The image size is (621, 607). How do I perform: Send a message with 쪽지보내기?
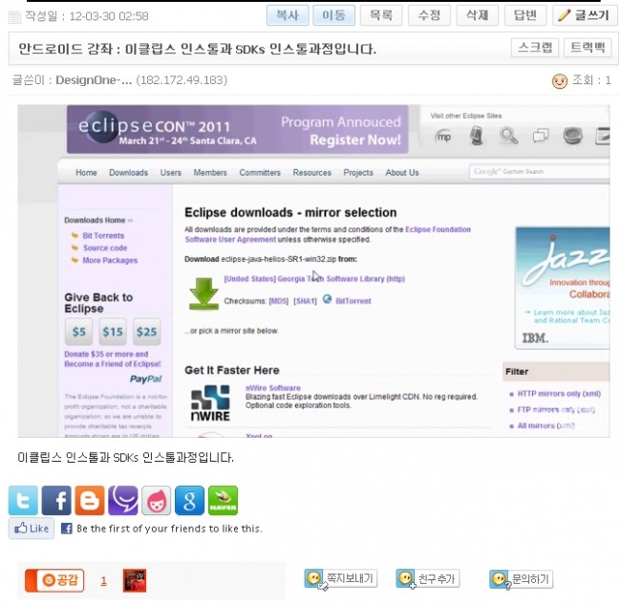tap(340, 579)
